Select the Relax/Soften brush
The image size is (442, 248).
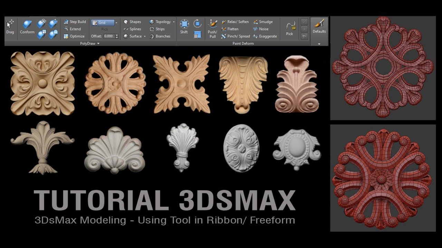pos(235,22)
